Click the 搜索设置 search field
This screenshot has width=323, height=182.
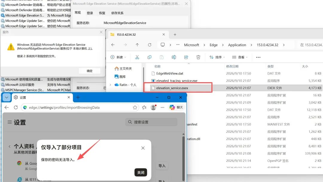[151, 122]
